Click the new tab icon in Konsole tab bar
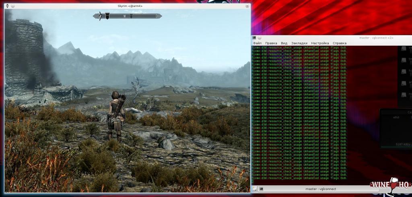Image resolution: width=412 pixels, height=197 pixels. pos(255,189)
